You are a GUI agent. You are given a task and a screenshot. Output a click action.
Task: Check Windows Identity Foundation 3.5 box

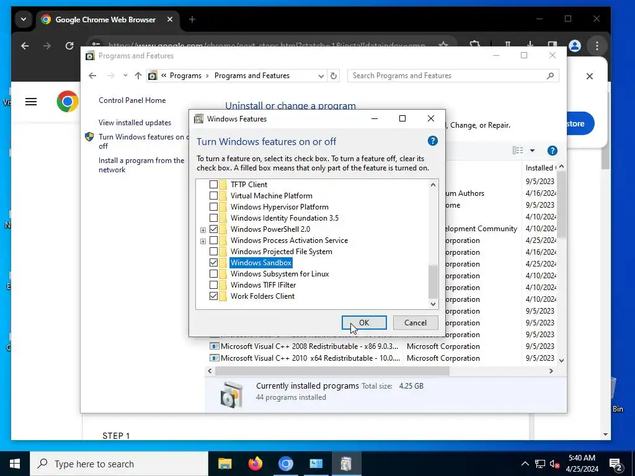213,218
